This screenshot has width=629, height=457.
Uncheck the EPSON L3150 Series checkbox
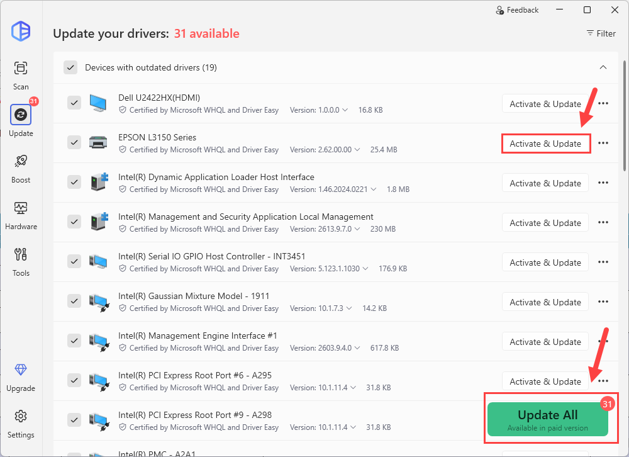click(x=74, y=142)
